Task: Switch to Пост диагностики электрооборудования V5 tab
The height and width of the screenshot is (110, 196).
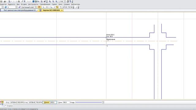Action: [20, 10]
